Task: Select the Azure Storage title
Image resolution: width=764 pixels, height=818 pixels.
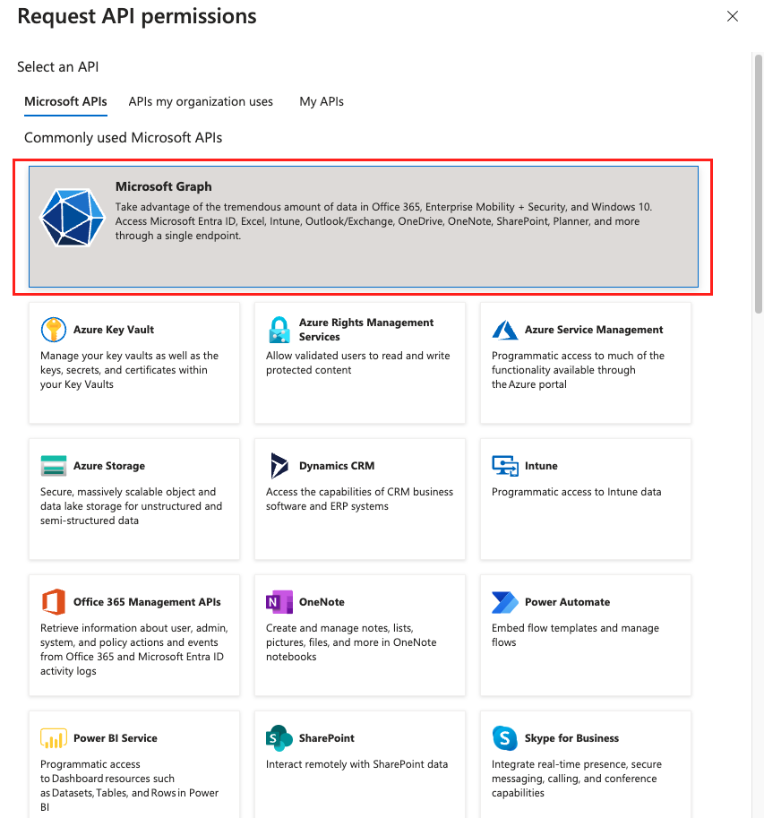Action: point(109,466)
